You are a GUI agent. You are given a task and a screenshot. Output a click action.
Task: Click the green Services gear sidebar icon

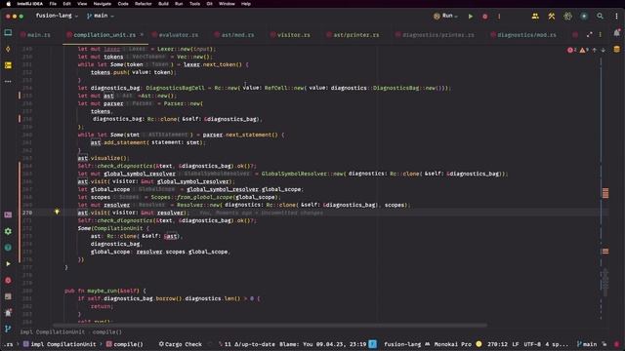(x=8, y=231)
